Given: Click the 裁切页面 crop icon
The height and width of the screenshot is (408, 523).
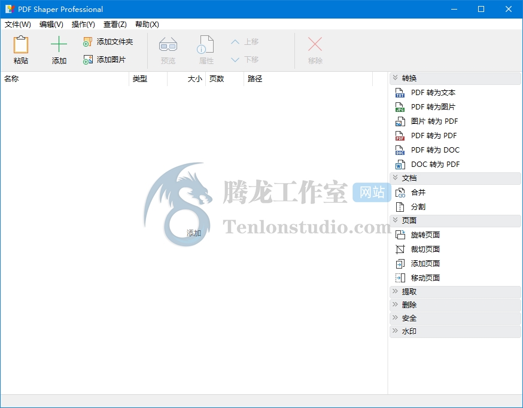Looking at the screenshot, I should click(x=400, y=249).
